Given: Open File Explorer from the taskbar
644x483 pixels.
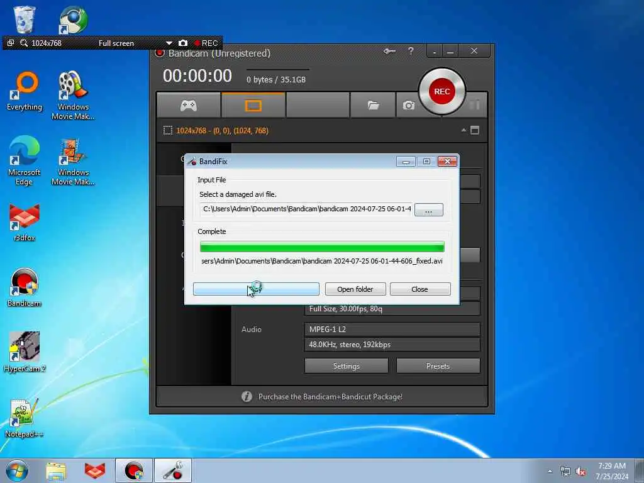Looking at the screenshot, I should click(56, 471).
